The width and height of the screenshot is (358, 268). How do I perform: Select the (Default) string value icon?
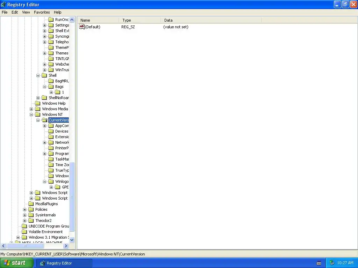81,27
